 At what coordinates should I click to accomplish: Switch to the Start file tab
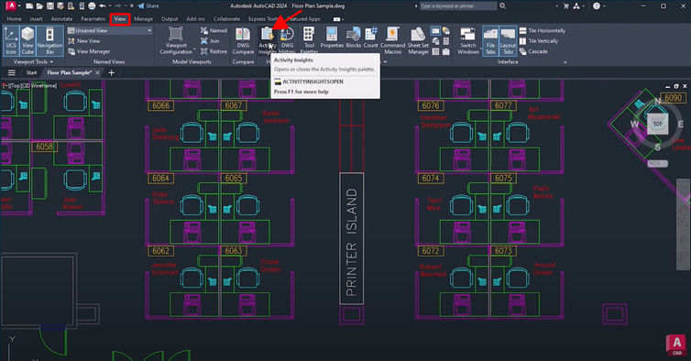click(31, 72)
